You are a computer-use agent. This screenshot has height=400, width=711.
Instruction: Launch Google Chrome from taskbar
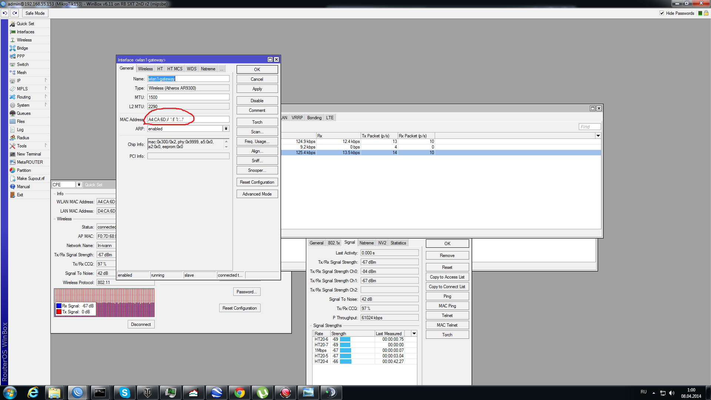coord(240,393)
